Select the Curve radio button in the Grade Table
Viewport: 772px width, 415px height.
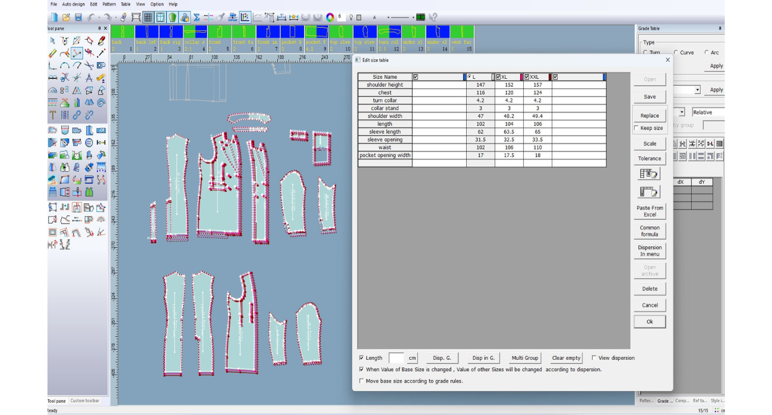[x=676, y=52]
